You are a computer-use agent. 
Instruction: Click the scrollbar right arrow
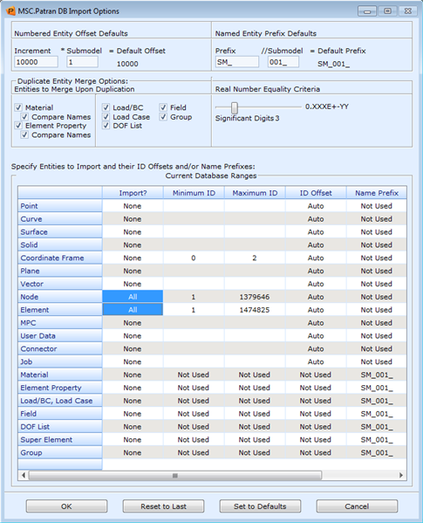coord(401,475)
